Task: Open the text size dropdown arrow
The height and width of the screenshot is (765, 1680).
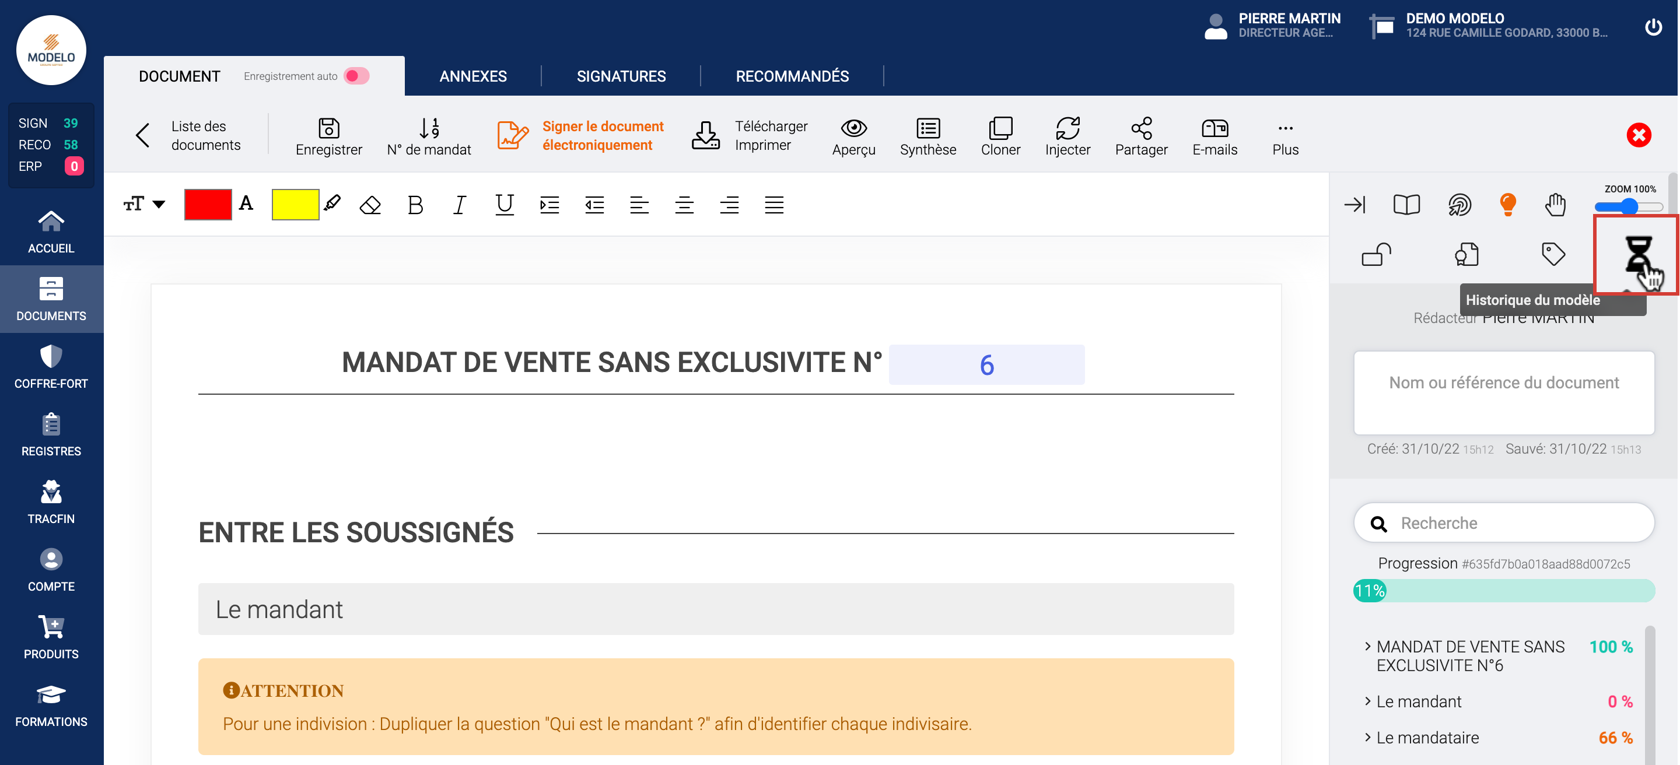Action: pos(159,205)
